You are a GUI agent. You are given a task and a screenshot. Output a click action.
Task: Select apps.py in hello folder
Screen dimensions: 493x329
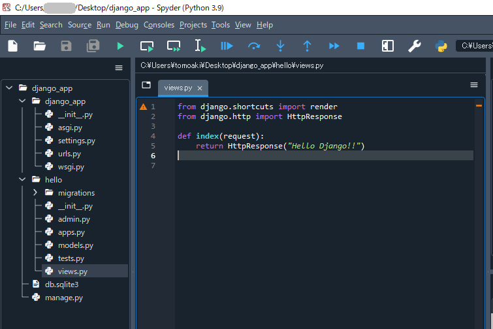(x=71, y=232)
